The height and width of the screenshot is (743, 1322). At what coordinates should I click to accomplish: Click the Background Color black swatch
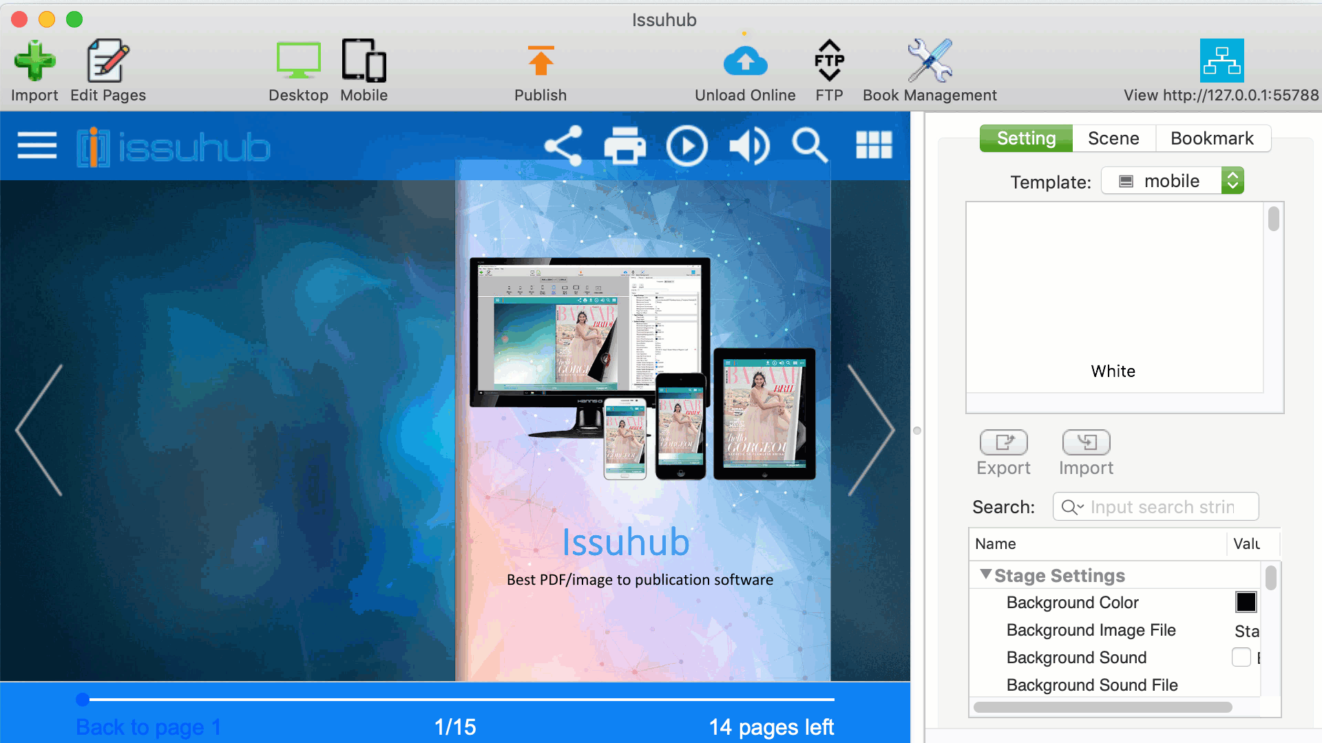[1246, 602]
